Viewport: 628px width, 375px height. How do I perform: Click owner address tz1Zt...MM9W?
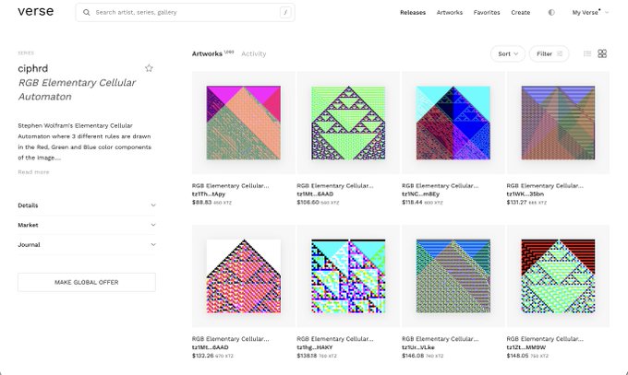[525, 347]
